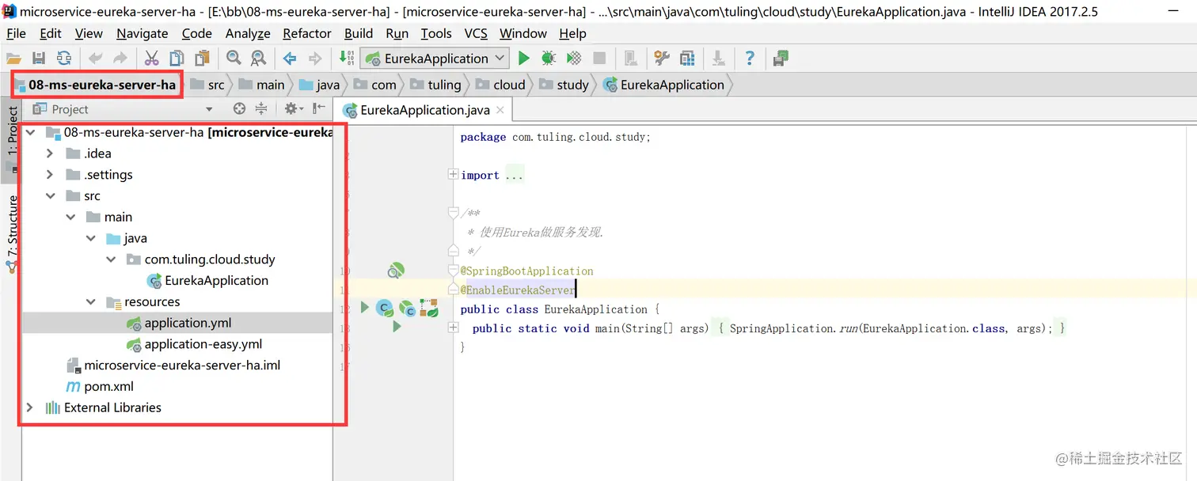Screen dimensions: 1197x481
Task: Click the Spring bean dependencies gutter icon
Action: click(429, 308)
